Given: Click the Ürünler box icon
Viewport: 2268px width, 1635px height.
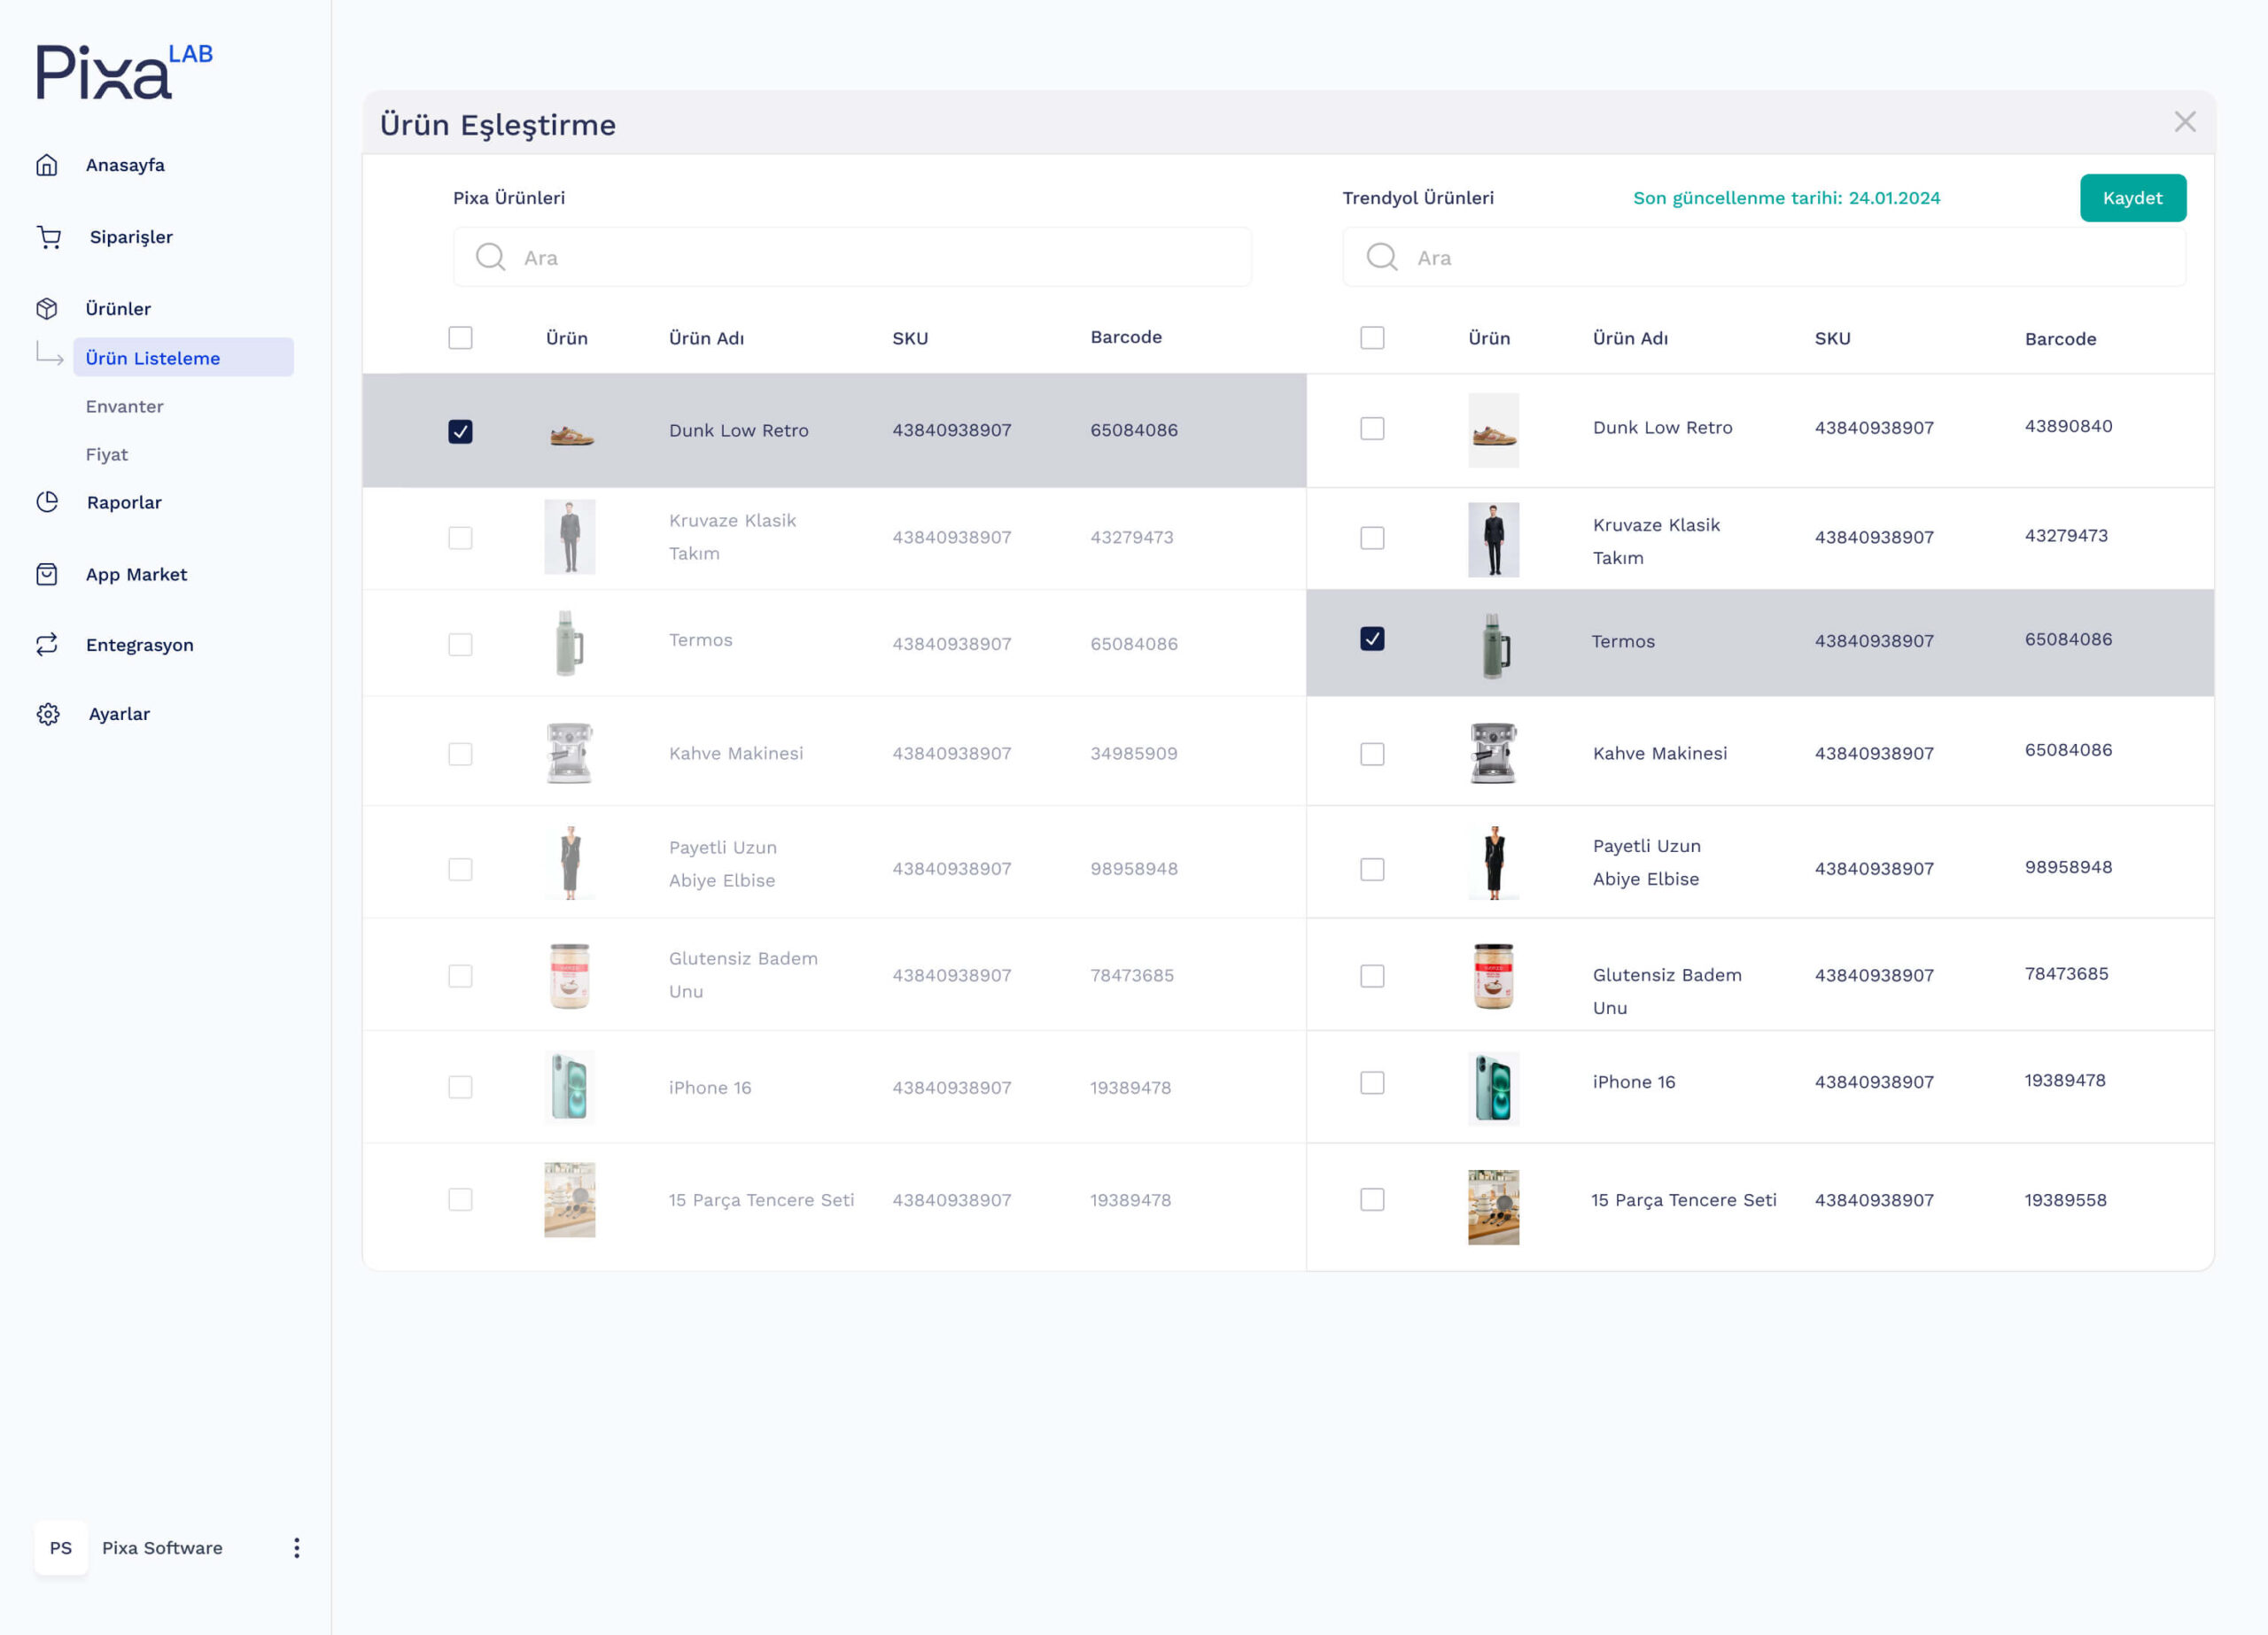Looking at the screenshot, I should (x=47, y=309).
